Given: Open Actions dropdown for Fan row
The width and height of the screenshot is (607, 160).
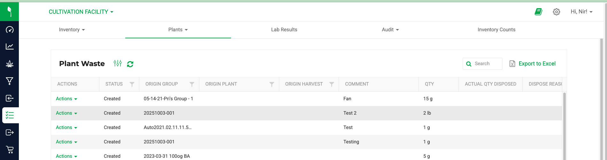Looking at the screenshot, I should [x=66, y=99].
